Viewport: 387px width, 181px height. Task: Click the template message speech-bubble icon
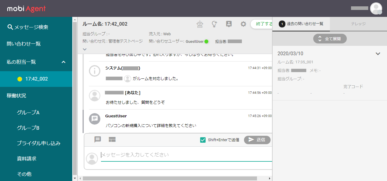(x=98, y=139)
